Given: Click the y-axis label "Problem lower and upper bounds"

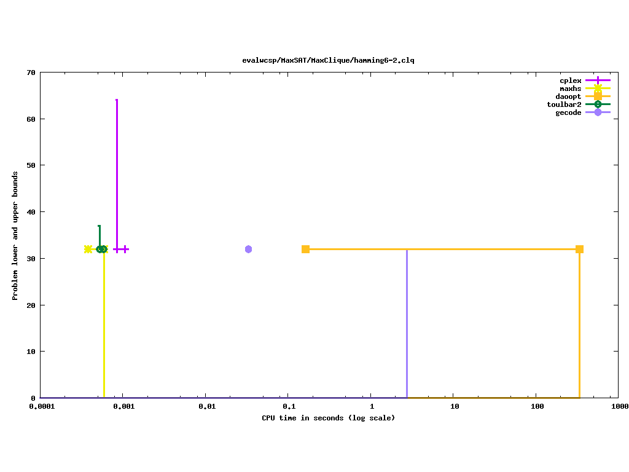Looking at the screenshot, I should click(15, 235).
